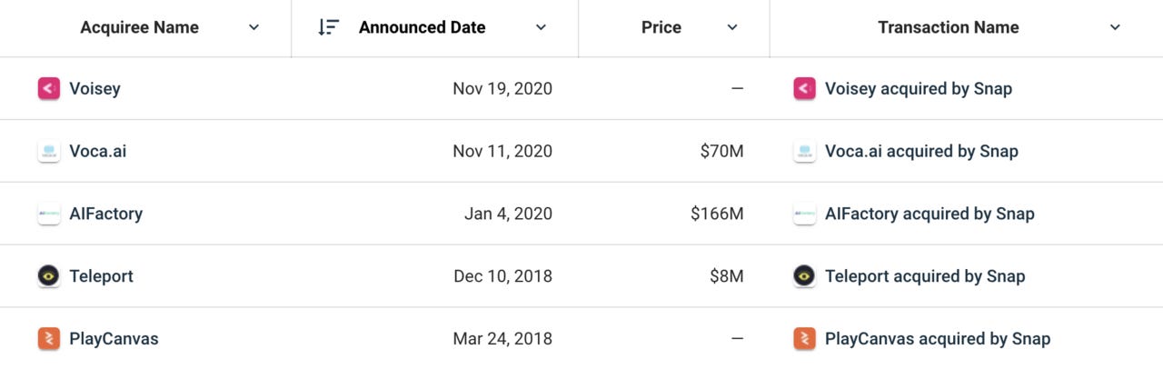Click the AIFactory logo in the Acquiree Name column
1163x369 pixels.
(49, 214)
